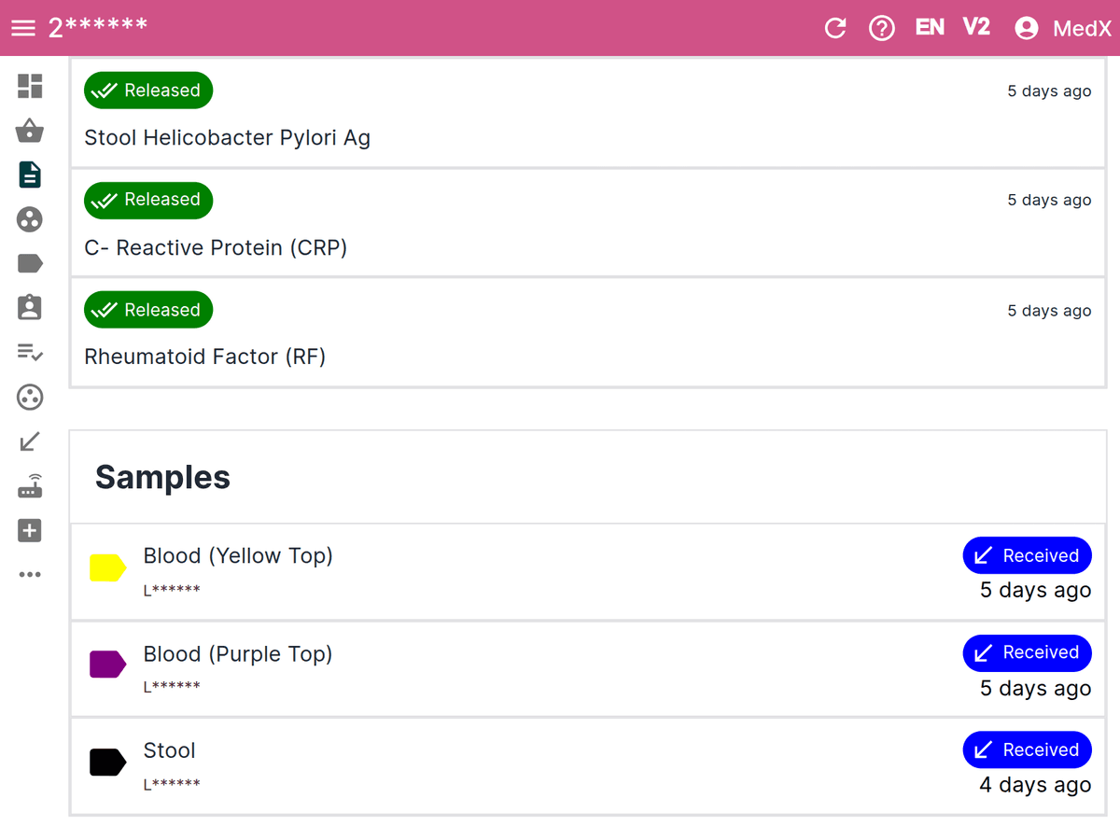Expand the sidebar via hamburger menu
The width and height of the screenshot is (1120, 840).
[x=23, y=28]
